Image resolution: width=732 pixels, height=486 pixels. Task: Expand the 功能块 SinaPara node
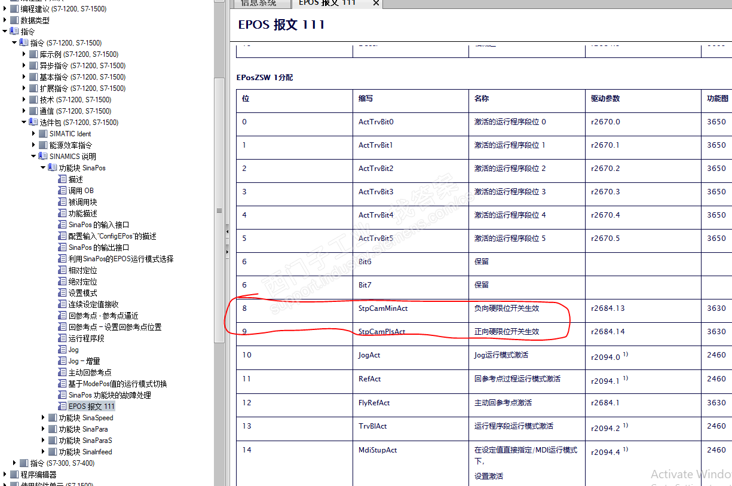43,429
